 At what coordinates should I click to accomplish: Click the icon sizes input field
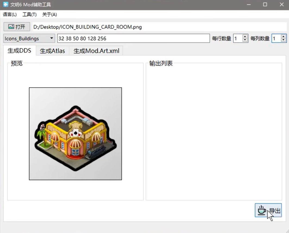coord(133,38)
